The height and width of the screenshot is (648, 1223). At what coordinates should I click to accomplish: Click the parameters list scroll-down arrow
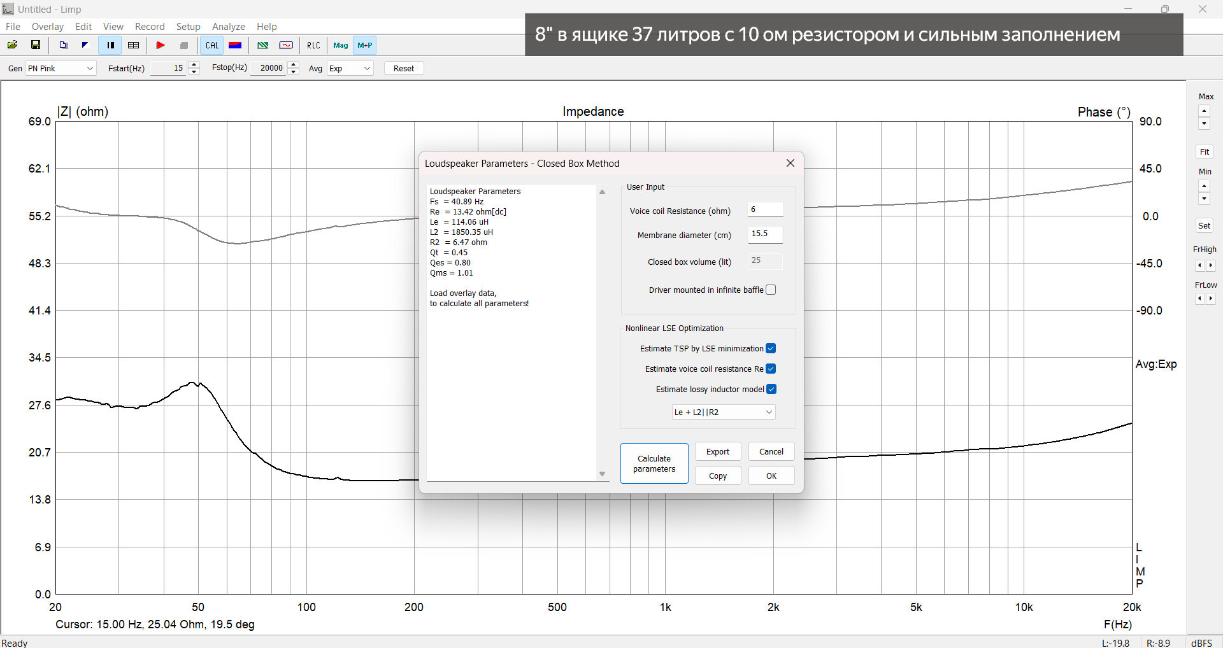(602, 474)
